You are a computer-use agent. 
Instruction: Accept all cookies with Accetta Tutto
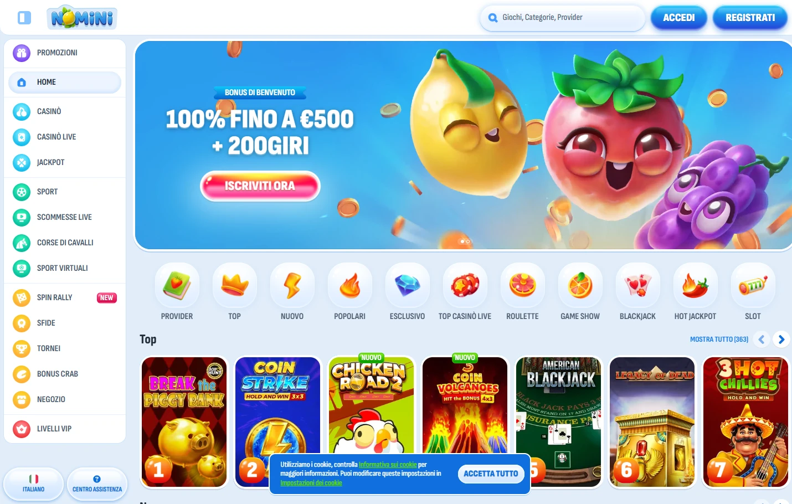click(x=491, y=474)
